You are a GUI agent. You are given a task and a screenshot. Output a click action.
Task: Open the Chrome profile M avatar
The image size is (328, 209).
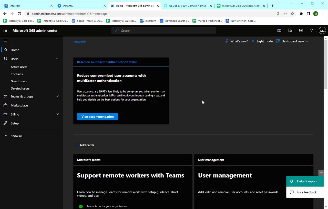(316, 14)
